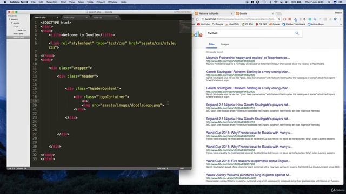Image resolution: width=346 pixels, height=194 pixels.
Task: Click Chrome's home button icon
Action: 197,19
